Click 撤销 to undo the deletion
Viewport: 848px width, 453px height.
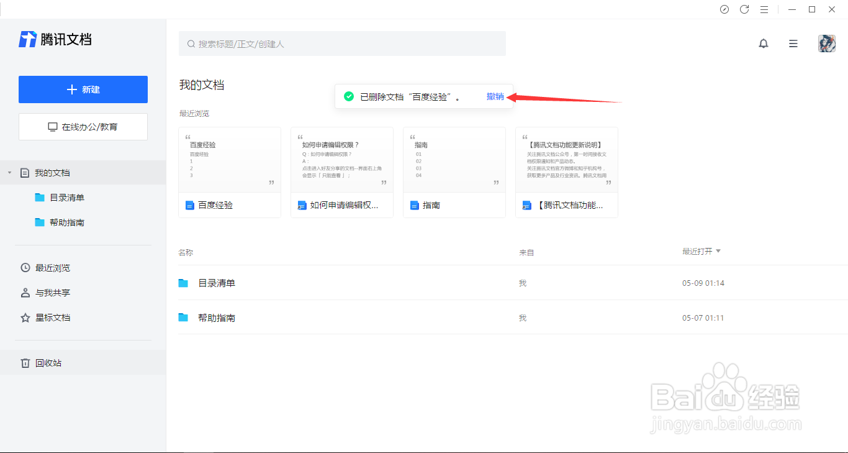coord(495,96)
